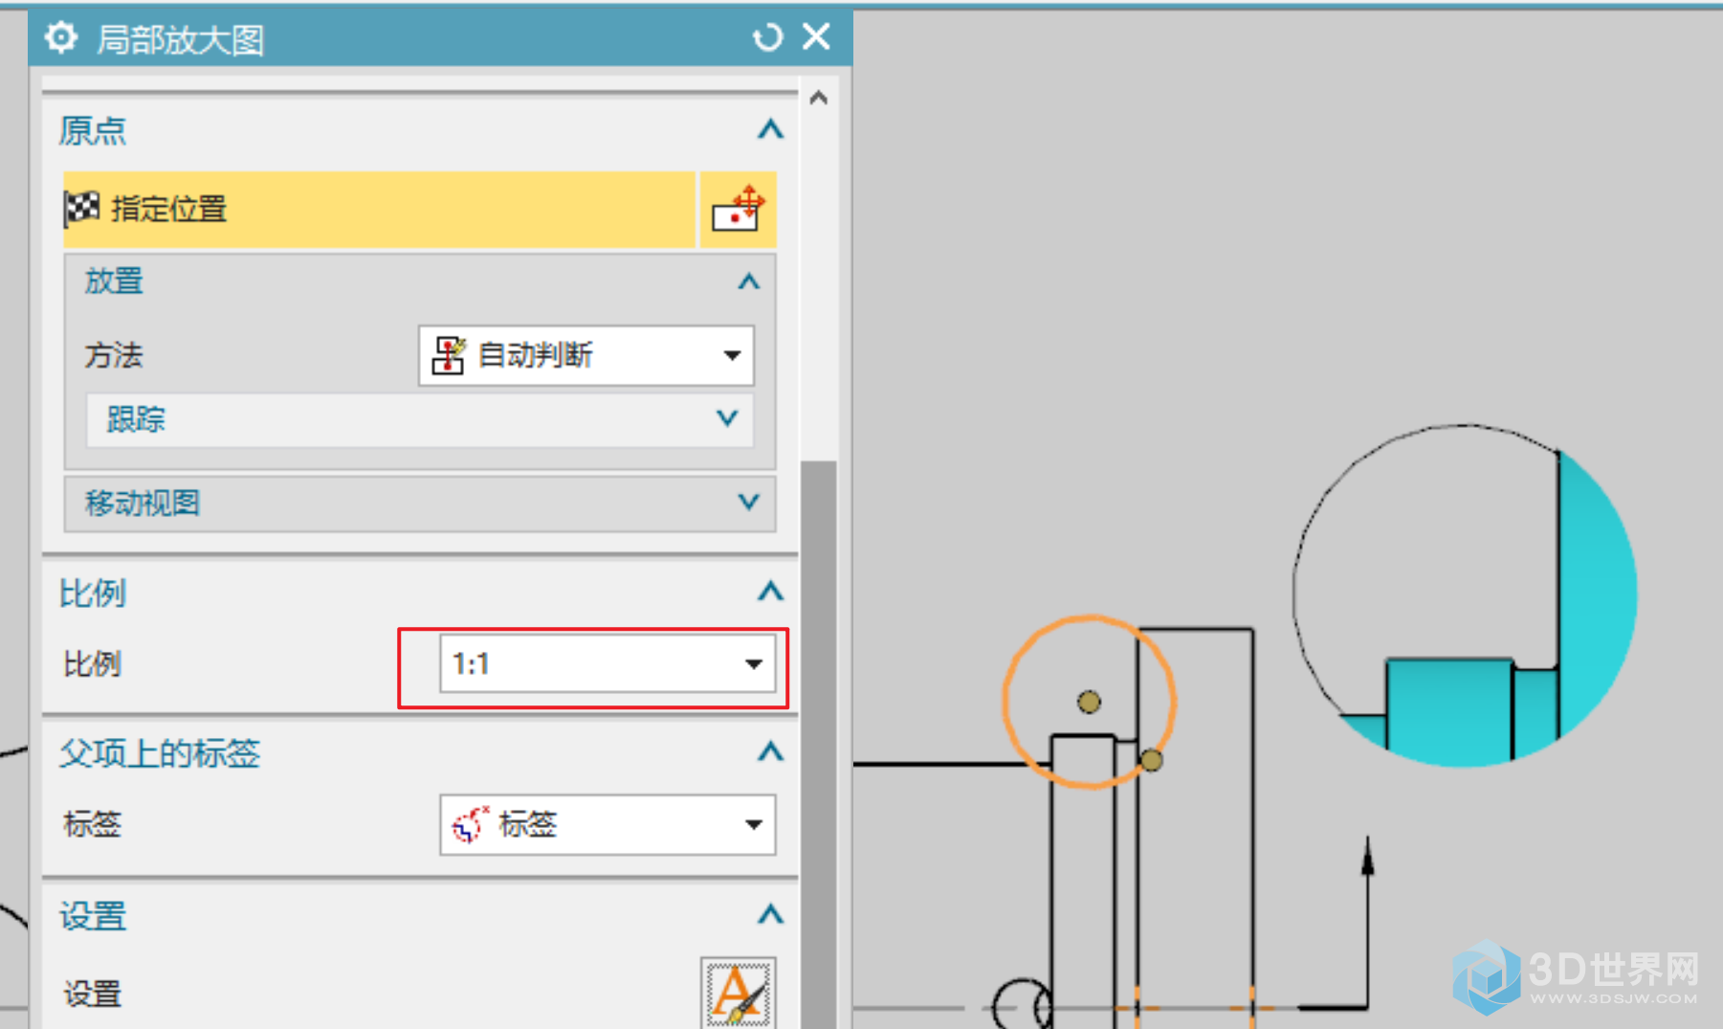Open the dialog settings gear icon
1723x1029 pixels.
click(60, 38)
